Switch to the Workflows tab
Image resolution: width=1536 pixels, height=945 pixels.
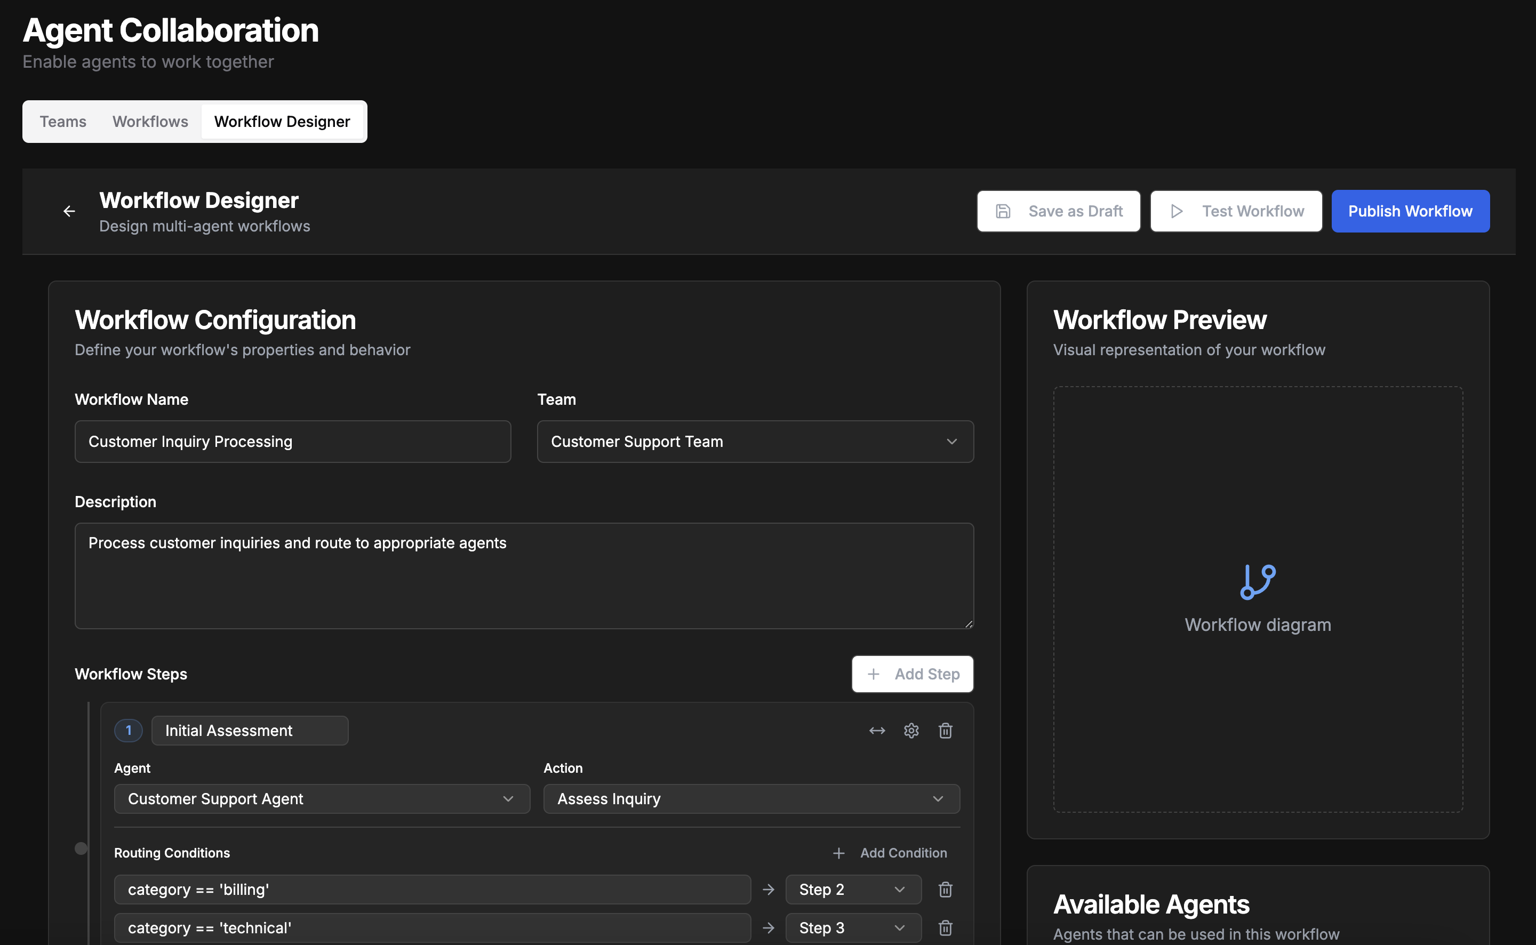[150, 121]
